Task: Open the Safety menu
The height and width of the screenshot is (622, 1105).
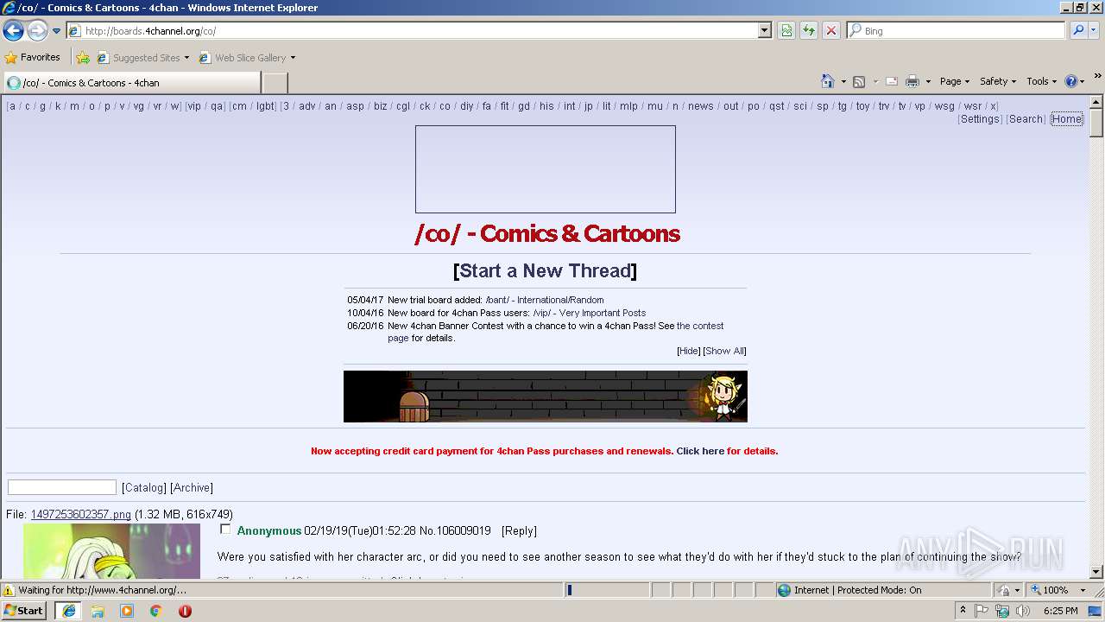Action: pyautogui.click(x=998, y=81)
